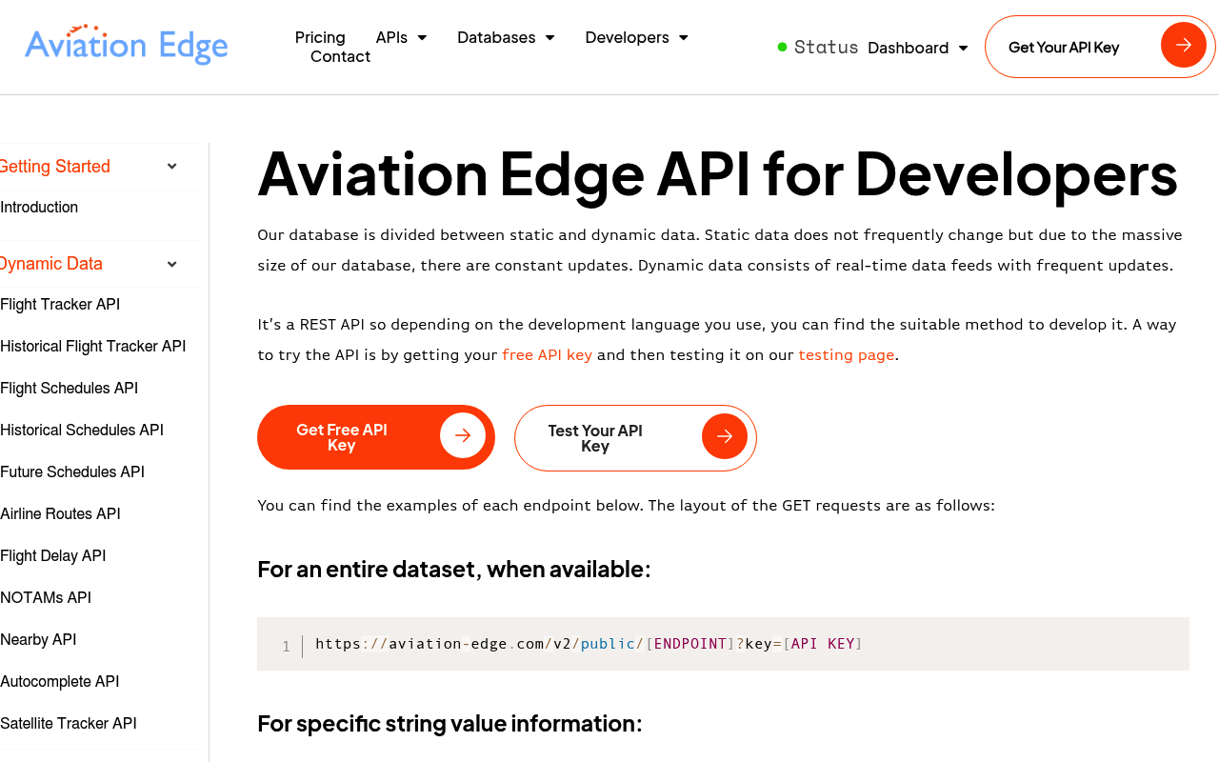The image size is (1219, 762).
Task: Open the Aviation Edge logo homepage
Action: [127, 45]
